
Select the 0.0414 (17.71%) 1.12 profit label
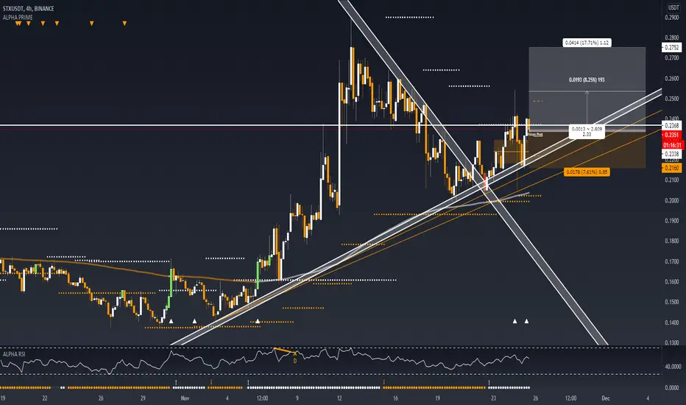(587, 43)
